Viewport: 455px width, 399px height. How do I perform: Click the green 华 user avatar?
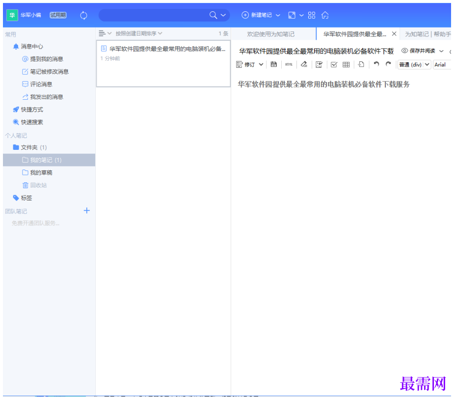pos(12,15)
